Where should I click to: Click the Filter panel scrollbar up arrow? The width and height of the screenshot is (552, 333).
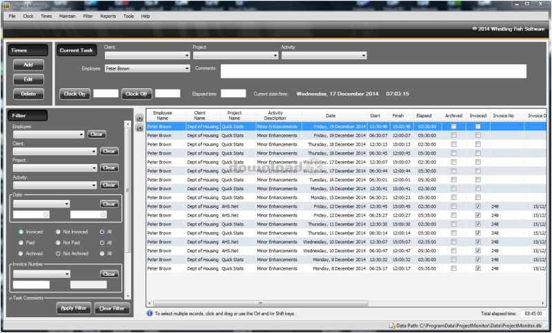click(x=128, y=124)
